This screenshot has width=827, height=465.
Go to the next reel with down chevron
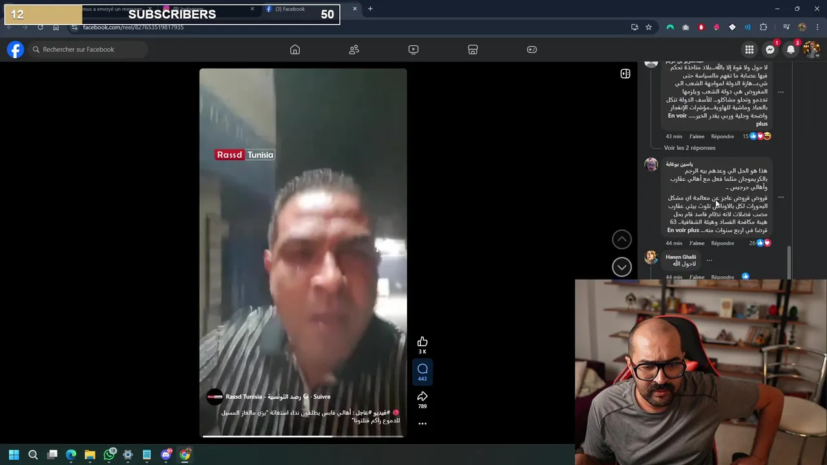tap(622, 267)
